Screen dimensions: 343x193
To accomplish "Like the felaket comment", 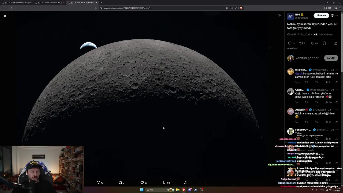I will (x=317, y=82).
